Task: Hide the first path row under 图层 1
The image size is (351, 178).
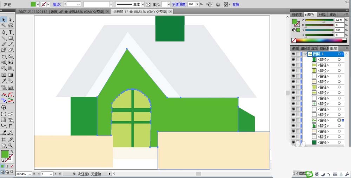Action: 293,60
